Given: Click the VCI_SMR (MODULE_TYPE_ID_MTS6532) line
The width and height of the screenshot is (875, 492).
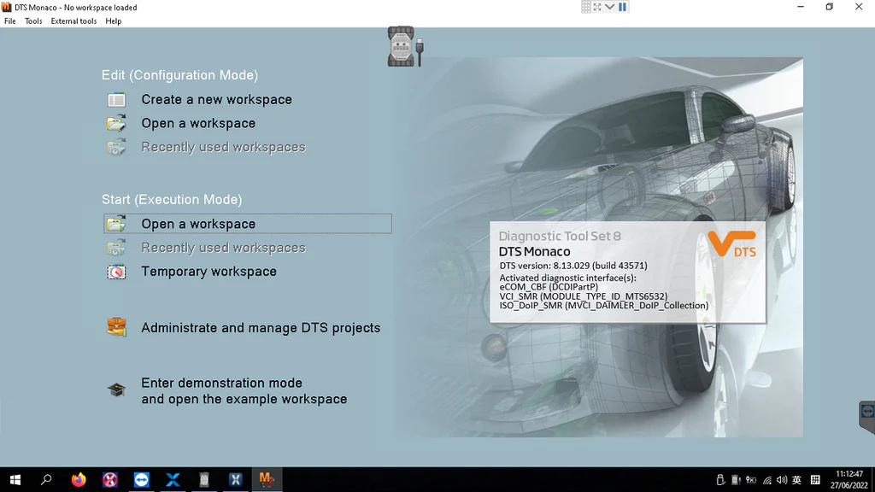Looking at the screenshot, I should point(583,296).
